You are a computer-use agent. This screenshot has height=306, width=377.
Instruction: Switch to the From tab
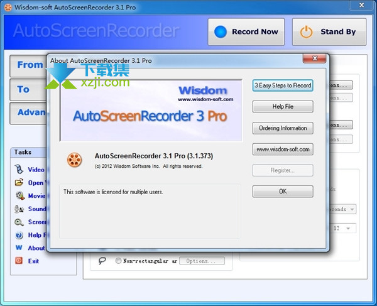[28, 65]
